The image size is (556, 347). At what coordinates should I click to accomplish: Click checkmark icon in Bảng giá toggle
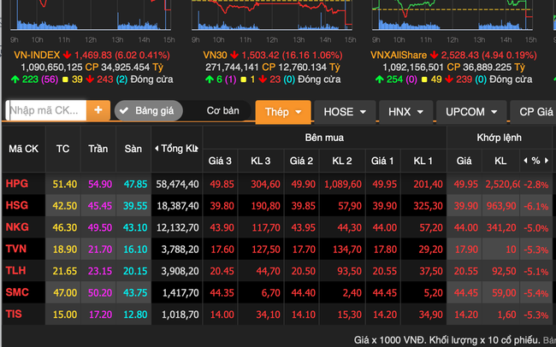tap(125, 111)
